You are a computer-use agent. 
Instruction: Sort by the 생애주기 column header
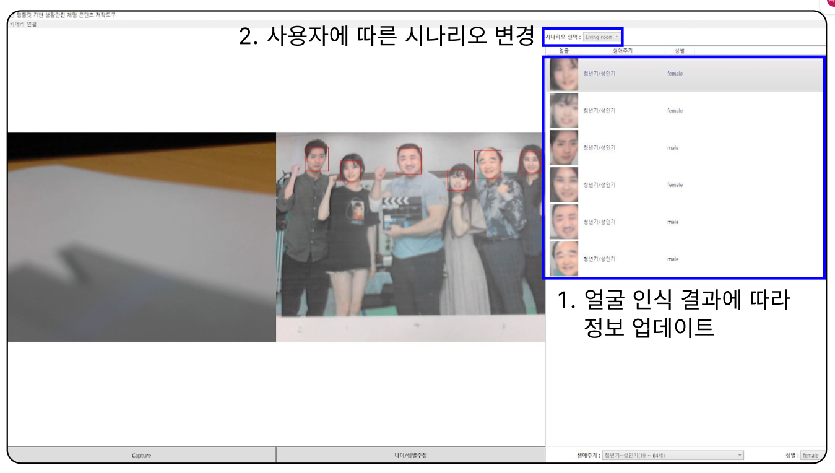(622, 51)
